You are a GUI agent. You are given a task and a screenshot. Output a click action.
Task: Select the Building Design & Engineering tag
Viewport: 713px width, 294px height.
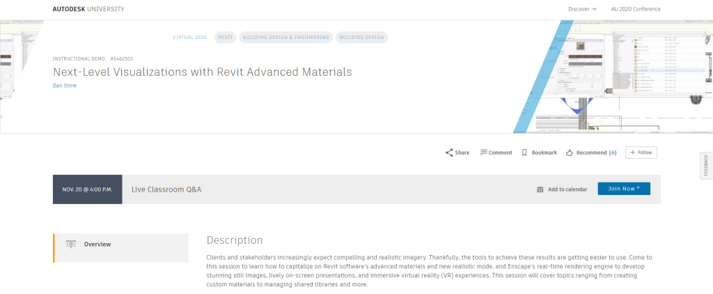285,38
